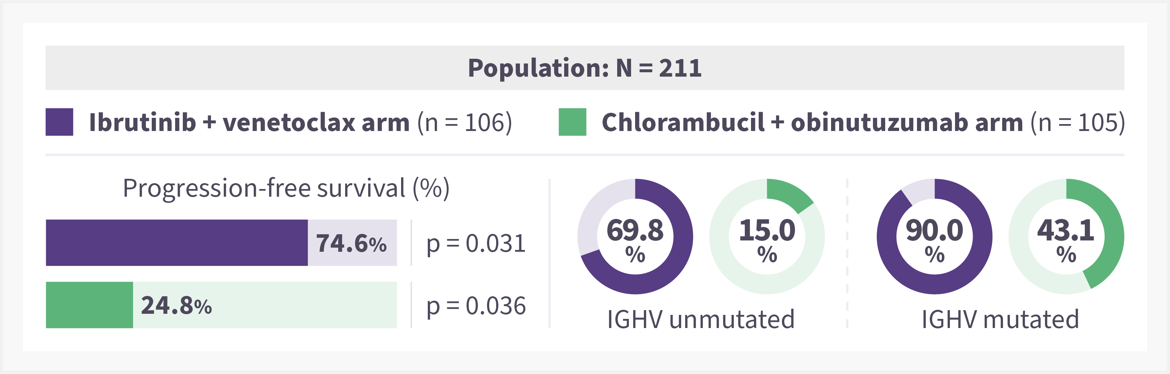Select the 43.1% green donut chart

click(1066, 237)
